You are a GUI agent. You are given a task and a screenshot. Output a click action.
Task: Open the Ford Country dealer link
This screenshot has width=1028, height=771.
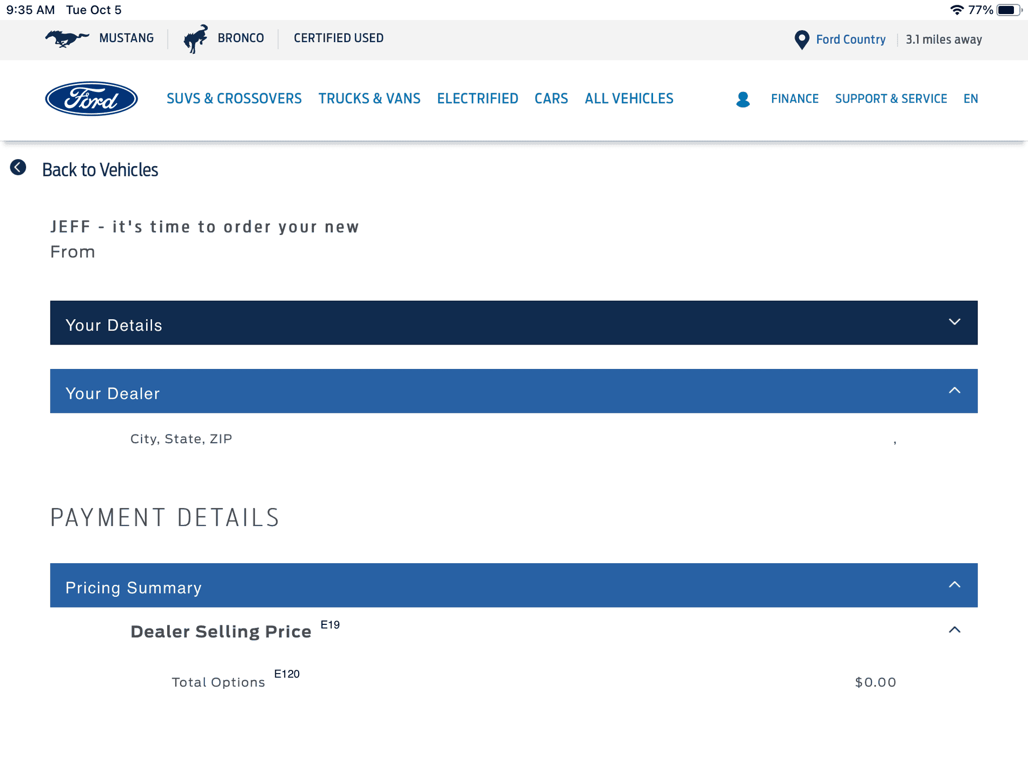(x=851, y=39)
